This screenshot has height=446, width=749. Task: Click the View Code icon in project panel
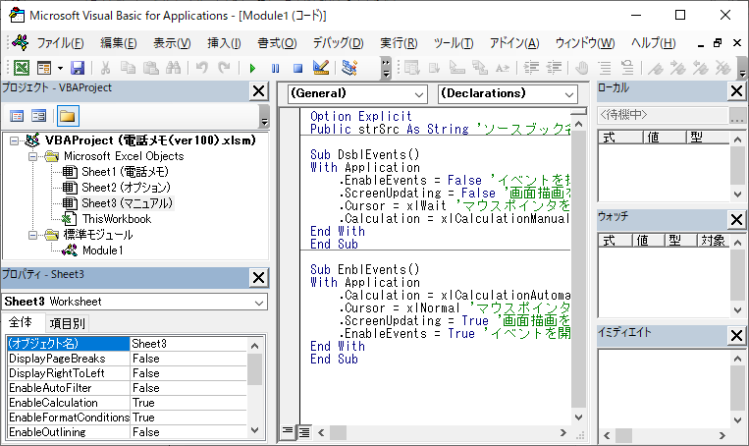tap(17, 116)
